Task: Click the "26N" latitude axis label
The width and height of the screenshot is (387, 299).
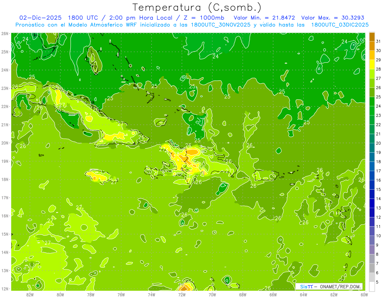Action: click(5, 34)
